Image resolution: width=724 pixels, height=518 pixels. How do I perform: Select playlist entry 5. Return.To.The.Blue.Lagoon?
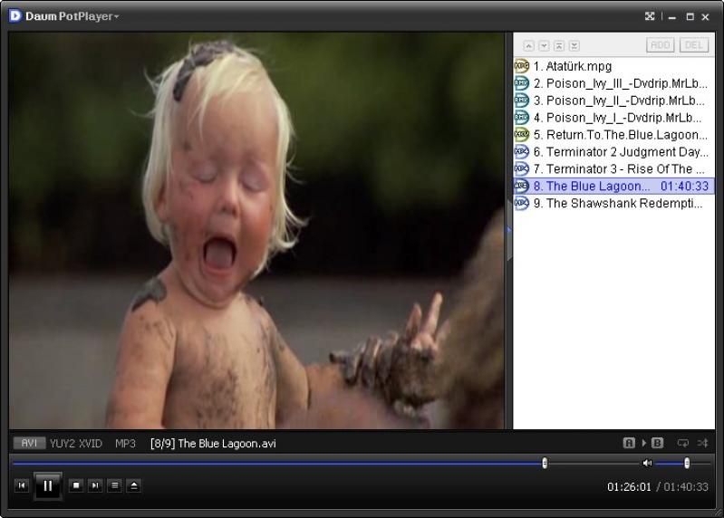(614, 134)
